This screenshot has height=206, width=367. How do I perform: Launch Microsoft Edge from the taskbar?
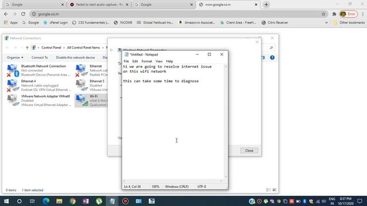tap(46, 201)
